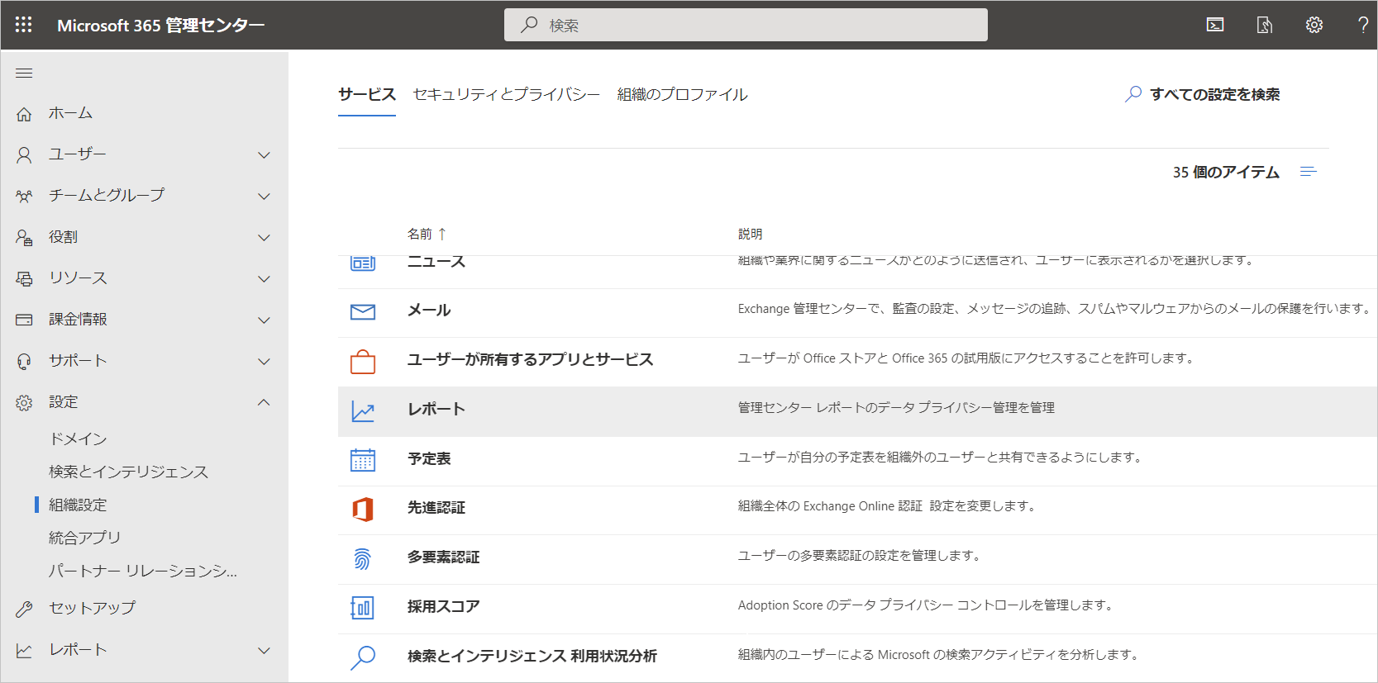The height and width of the screenshot is (683, 1378).
Task: Click the ユーザー person icon in the sidebar
Action: pos(24,154)
